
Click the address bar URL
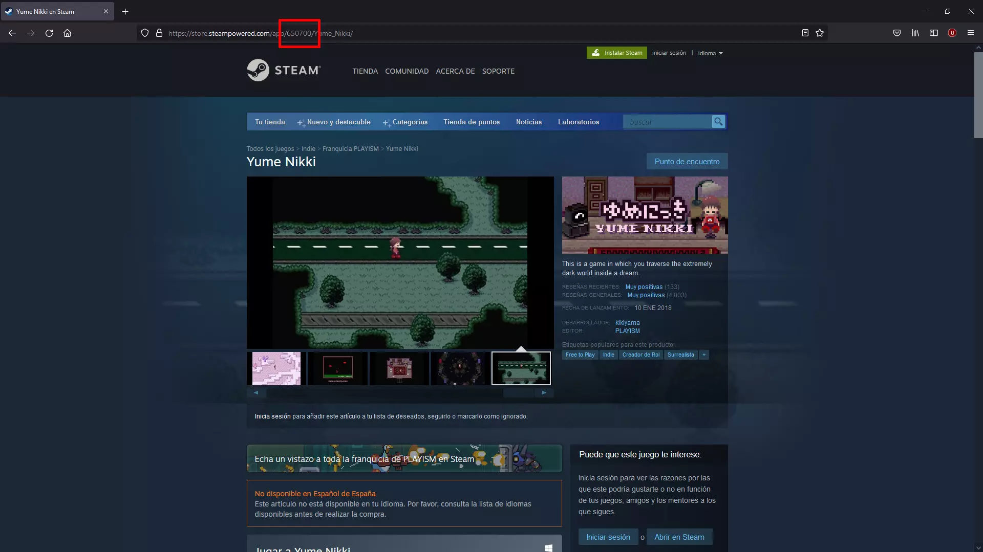pos(260,33)
